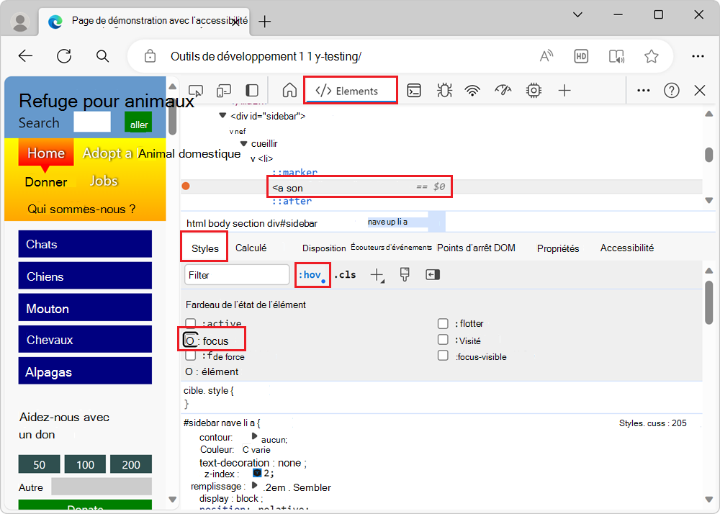Click the :hov toggle button
The height and width of the screenshot is (514, 720).
[x=310, y=275]
